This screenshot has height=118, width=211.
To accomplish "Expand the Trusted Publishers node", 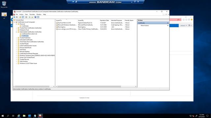I will point(16,38).
